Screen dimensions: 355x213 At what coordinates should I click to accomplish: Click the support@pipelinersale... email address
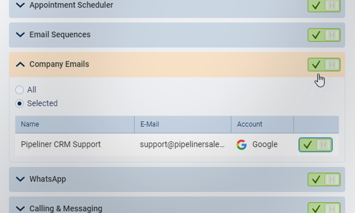[x=182, y=144]
